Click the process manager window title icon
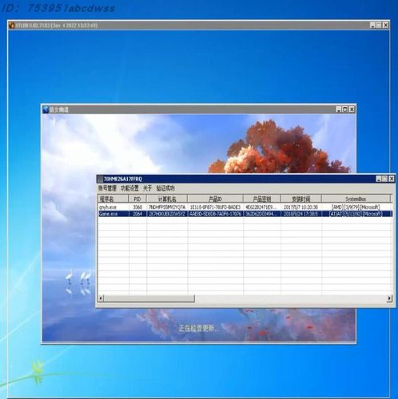 coord(100,179)
